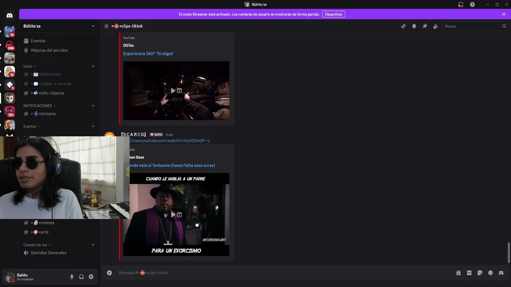Go to the info-cliperos channel

(59, 93)
